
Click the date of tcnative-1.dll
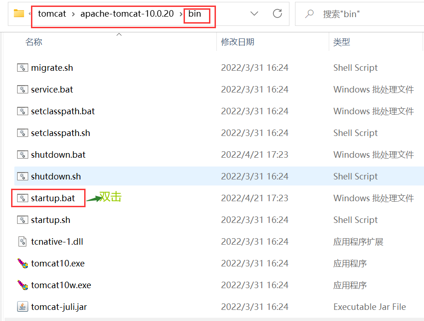(x=255, y=241)
